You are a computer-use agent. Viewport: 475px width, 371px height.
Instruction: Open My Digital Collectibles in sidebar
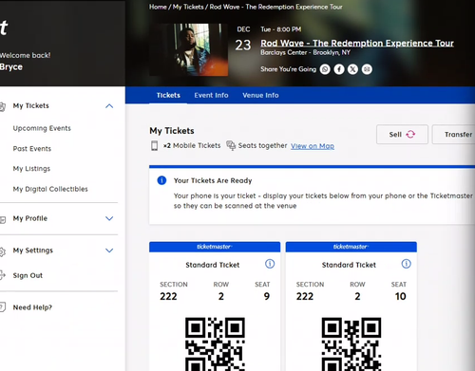pos(50,189)
